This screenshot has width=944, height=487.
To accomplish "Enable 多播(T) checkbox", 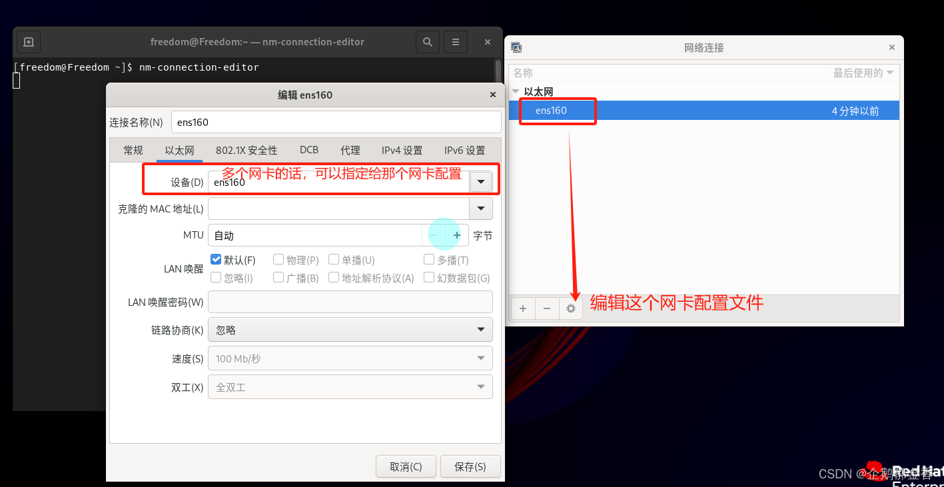I will [429, 259].
